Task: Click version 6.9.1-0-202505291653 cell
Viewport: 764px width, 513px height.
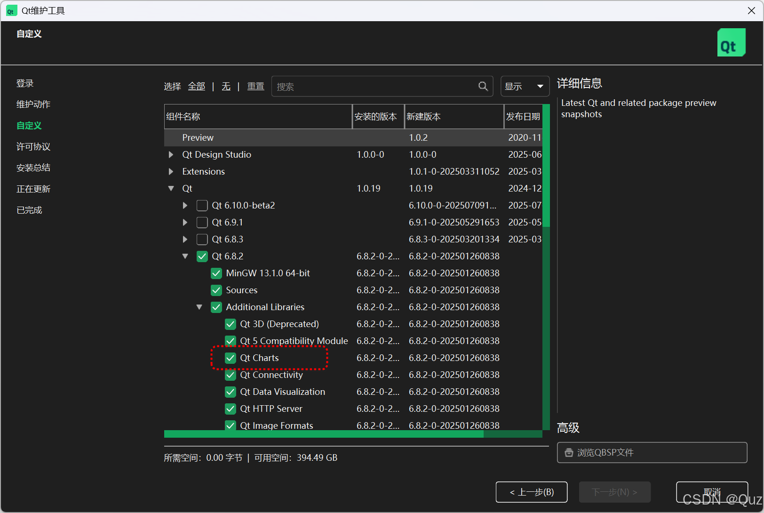Action: pyautogui.click(x=454, y=222)
